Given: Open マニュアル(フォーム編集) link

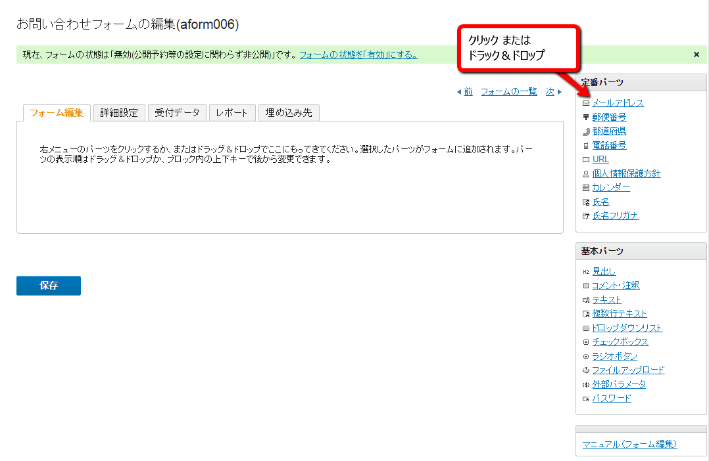Looking at the screenshot, I should [x=629, y=445].
